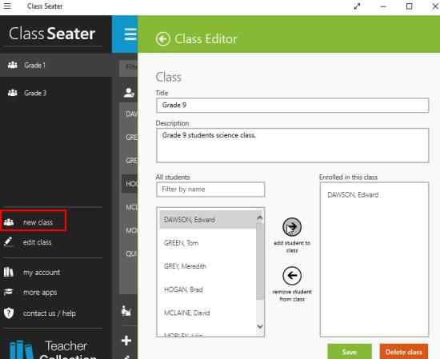Select GREEN, Tom in students list

click(x=208, y=243)
